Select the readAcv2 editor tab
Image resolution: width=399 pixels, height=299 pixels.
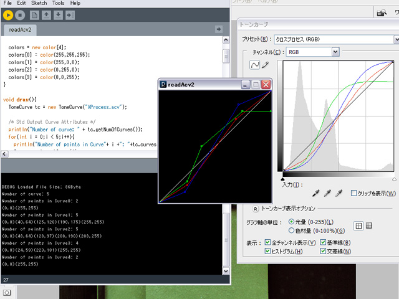(x=20, y=30)
